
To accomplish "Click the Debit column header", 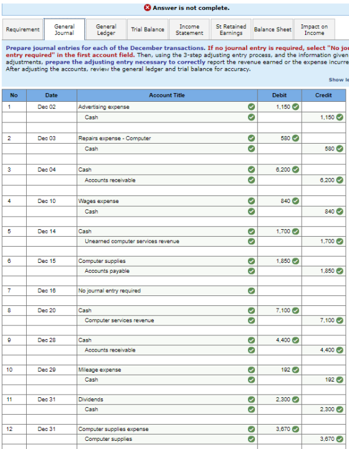I will click(280, 96).
